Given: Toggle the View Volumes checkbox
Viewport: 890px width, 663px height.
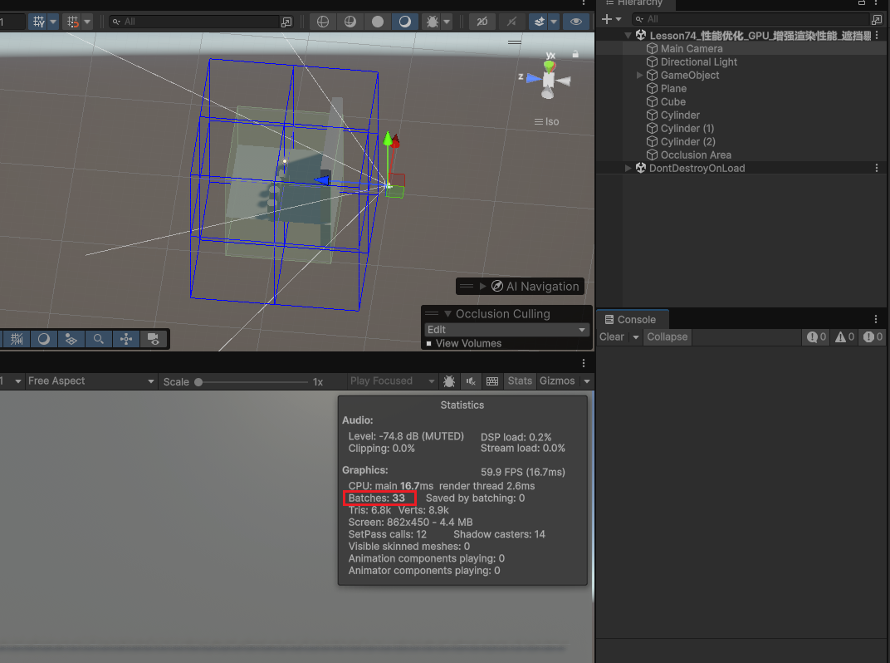Looking at the screenshot, I should [x=429, y=344].
